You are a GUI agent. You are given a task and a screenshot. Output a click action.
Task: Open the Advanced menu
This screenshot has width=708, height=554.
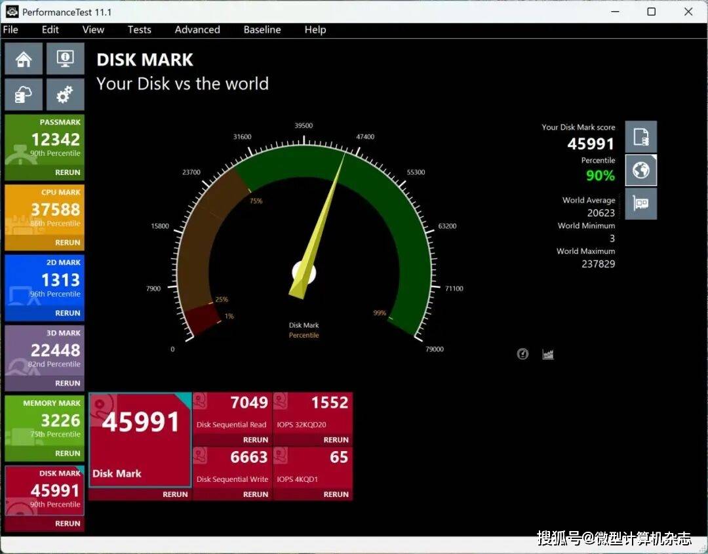[197, 30]
